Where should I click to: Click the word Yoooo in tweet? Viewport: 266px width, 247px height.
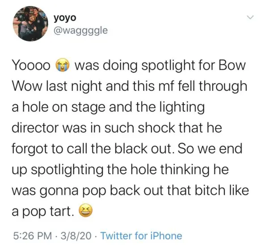(x=31, y=66)
